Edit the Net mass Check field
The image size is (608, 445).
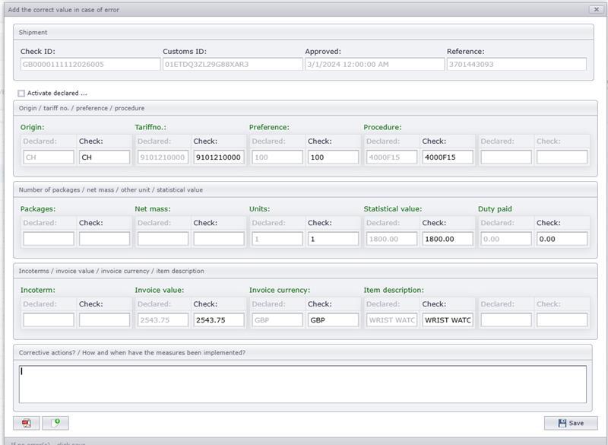[x=219, y=239]
